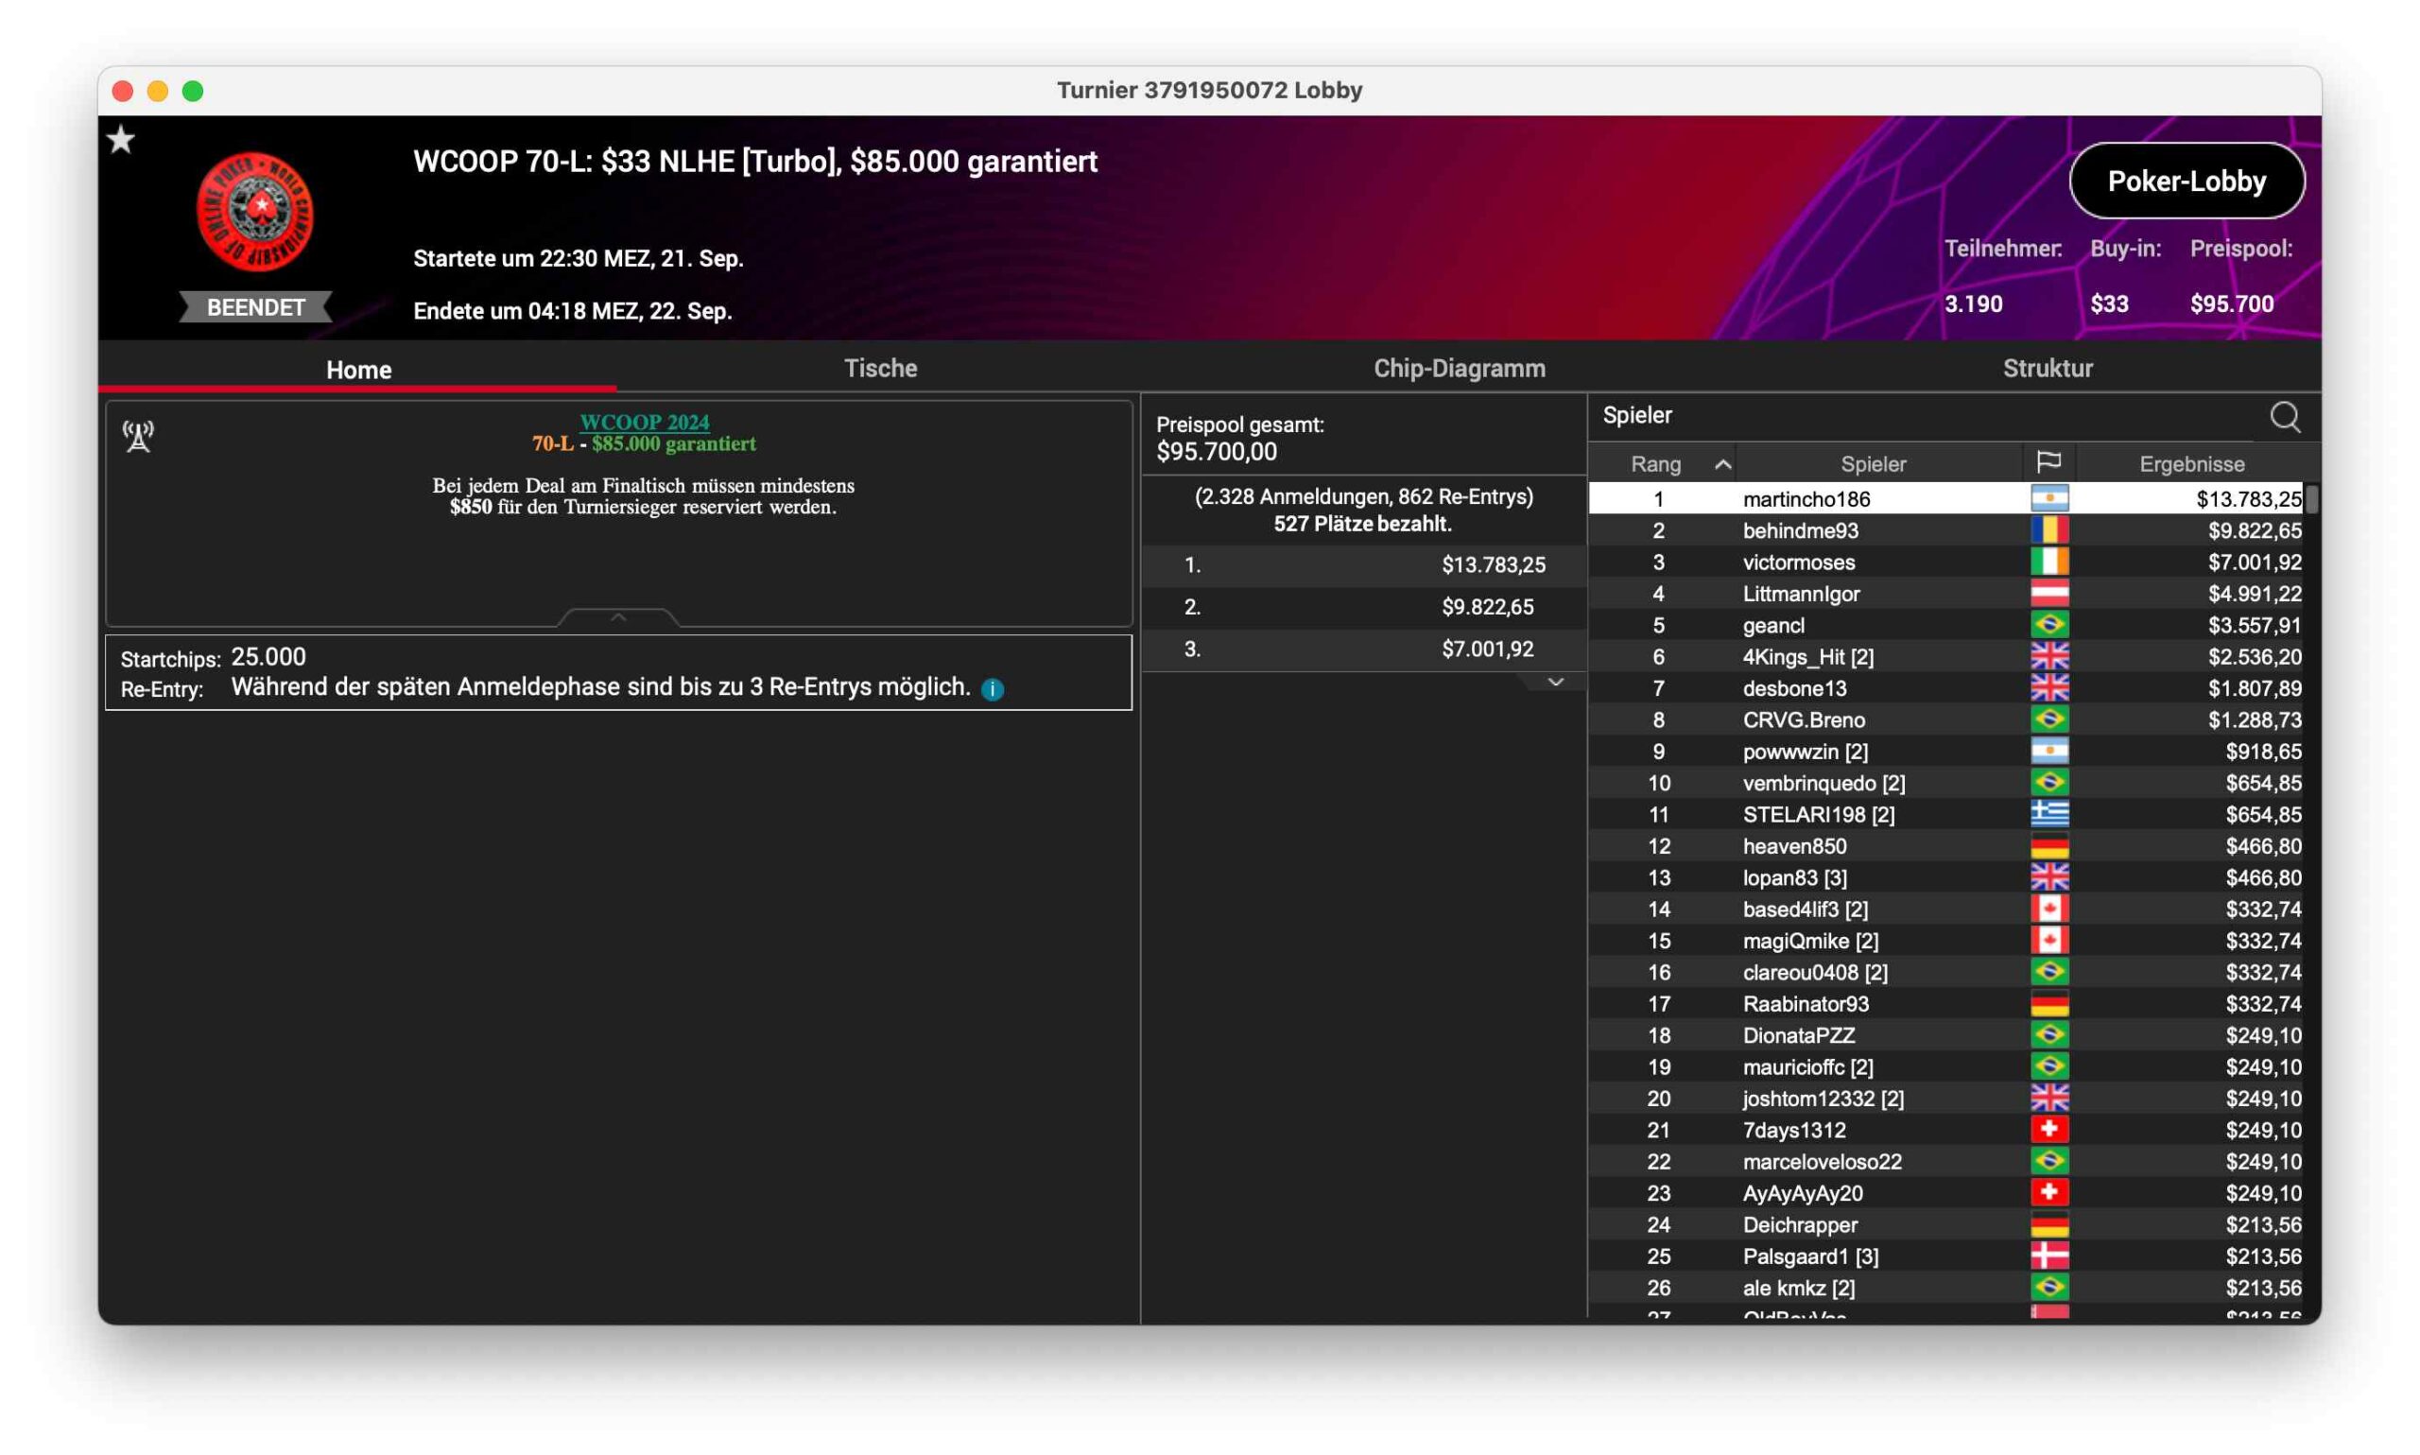Sort by Spieler column header
The height and width of the screenshot is (1455, 2420).
(1872, 464)
